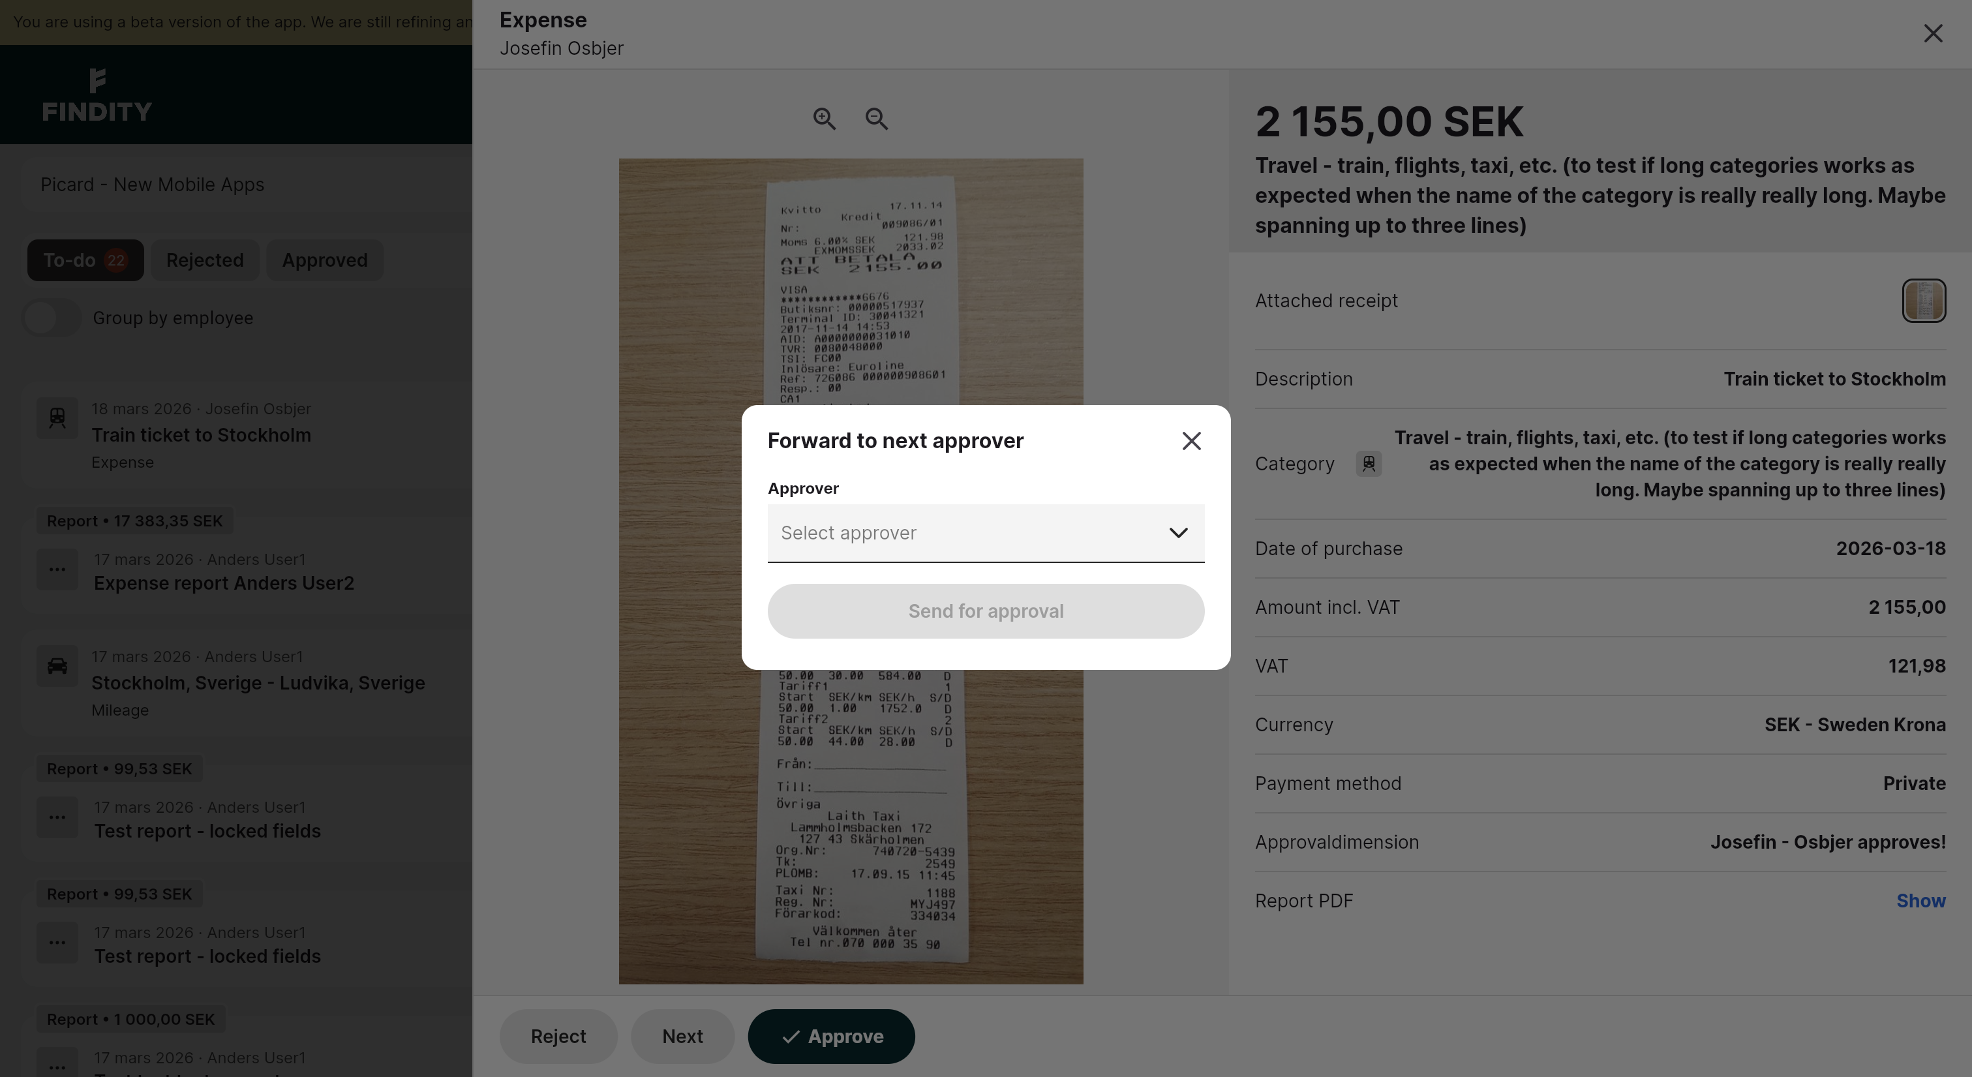Click the ellipsis icon on Test report - locked fields
Image resolution: width=1972 pixels, height=1077 pixels.
(x=57, y=817)
